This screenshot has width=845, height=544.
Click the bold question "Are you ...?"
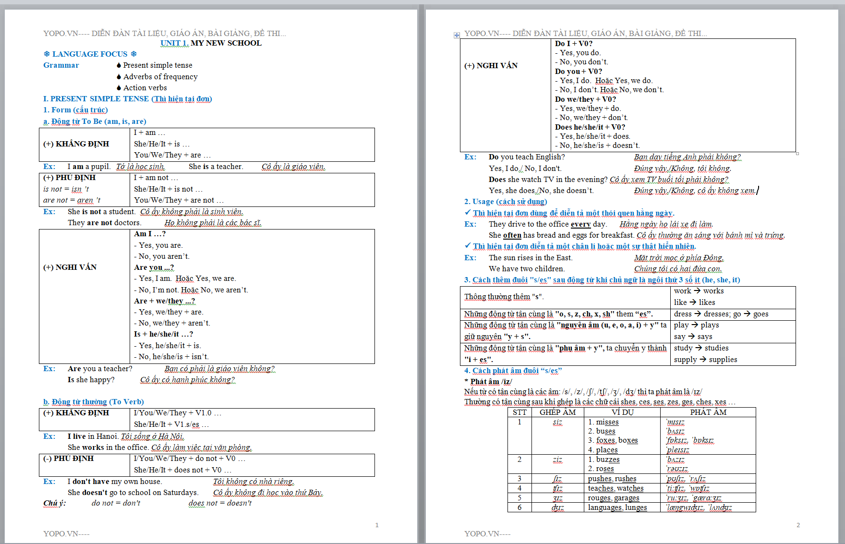[154, 267]
